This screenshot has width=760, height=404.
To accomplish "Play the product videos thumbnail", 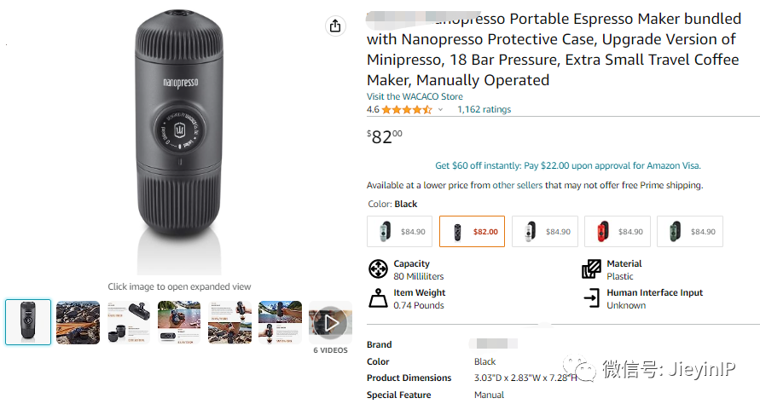I will 330,321.
